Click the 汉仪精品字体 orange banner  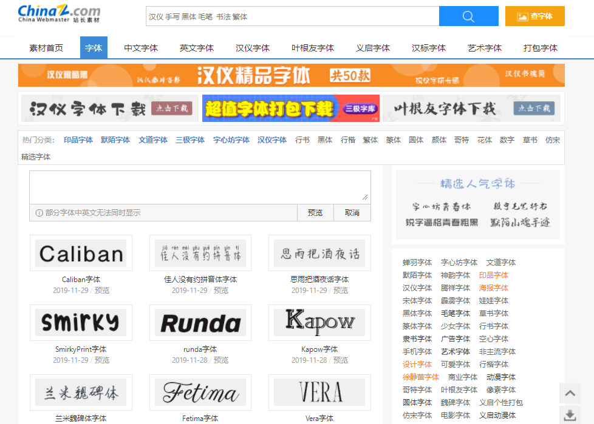pyautogui.click(x=292, y=75)
